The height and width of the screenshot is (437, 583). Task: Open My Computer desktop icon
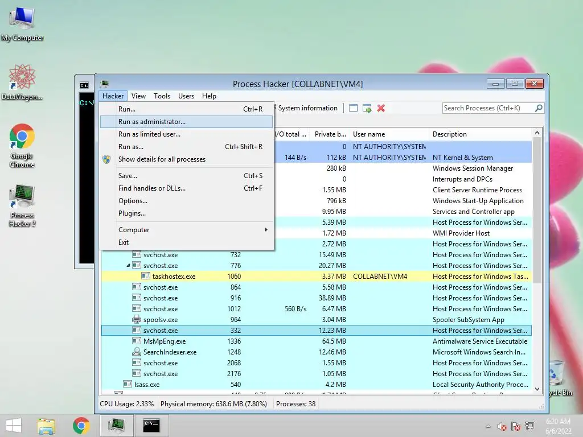click(x=22, y=24)
